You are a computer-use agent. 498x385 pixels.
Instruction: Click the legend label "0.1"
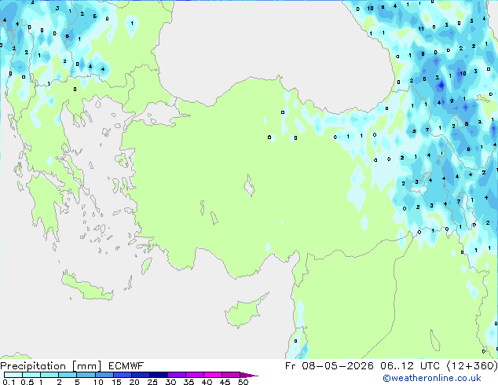click(9, 382)
